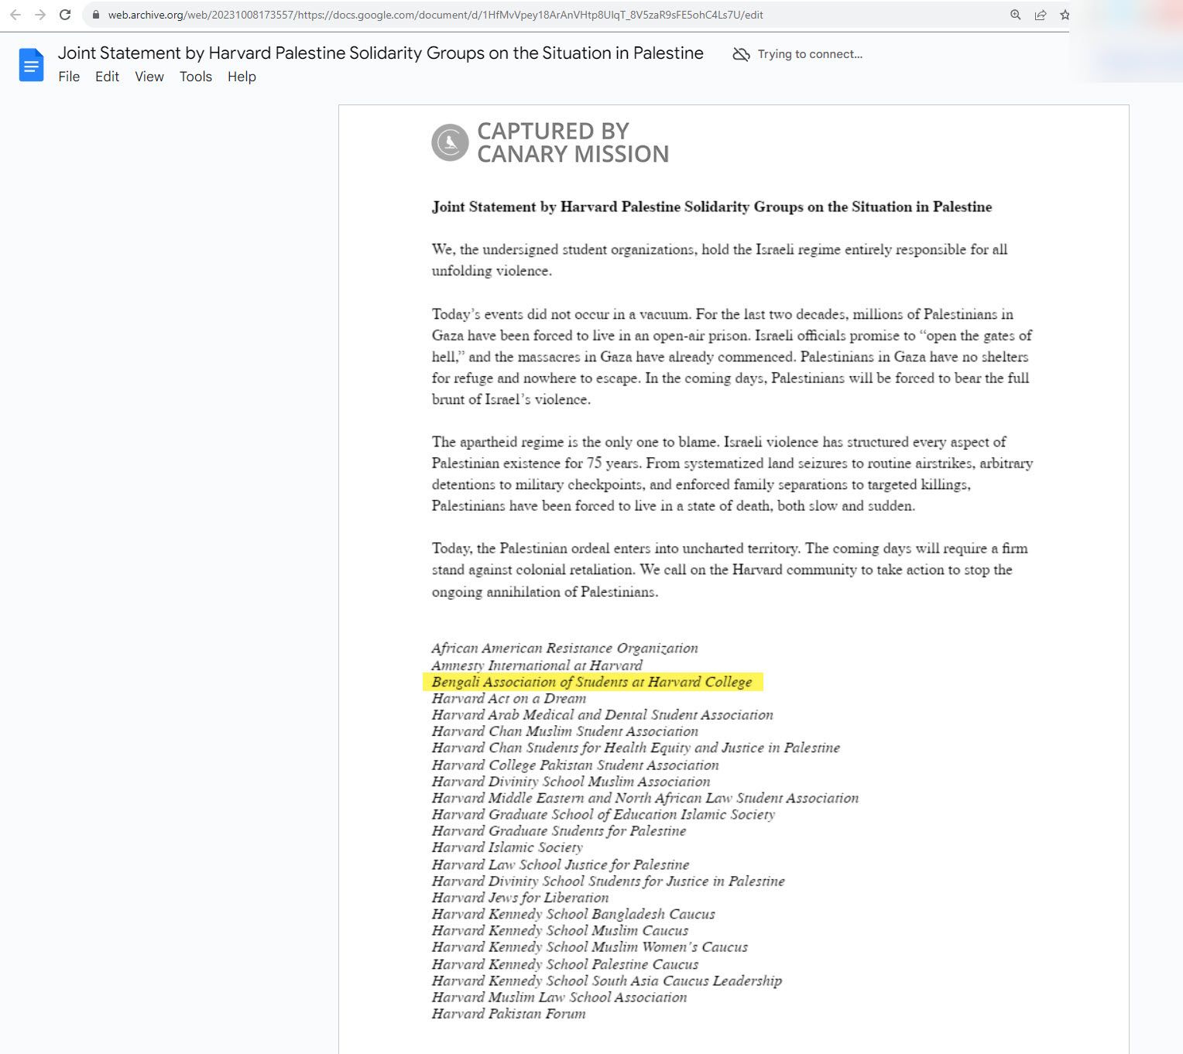
Task: Open the File menu
Action: (69, 77)
